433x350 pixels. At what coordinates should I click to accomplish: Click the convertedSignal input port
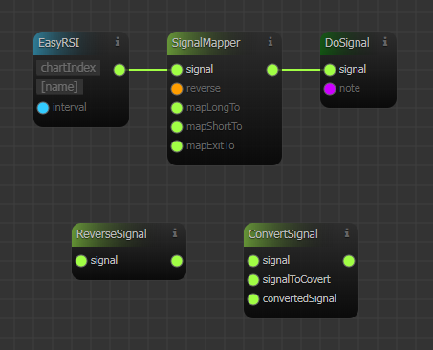253,299
